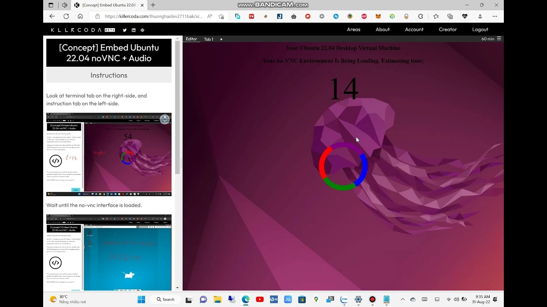Open second tutorial screenshot thumbnail with XFCE desktop
This screenshot has height=307, width=547.
pyautogui.click(x=109, y=252)
